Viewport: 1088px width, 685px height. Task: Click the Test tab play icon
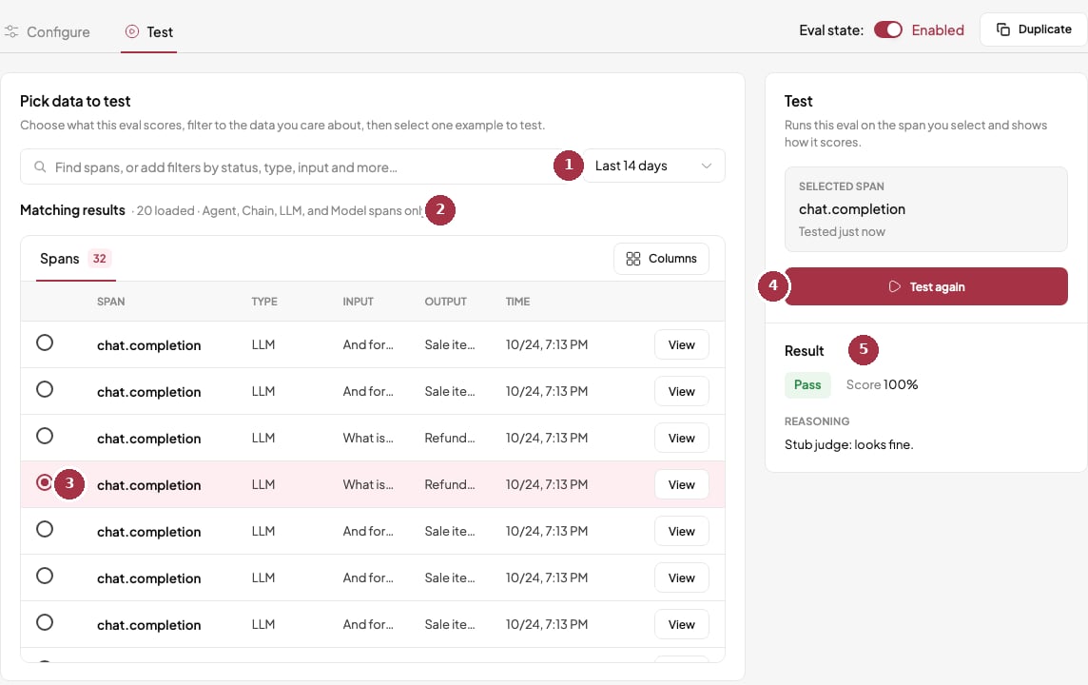[132, 31]
